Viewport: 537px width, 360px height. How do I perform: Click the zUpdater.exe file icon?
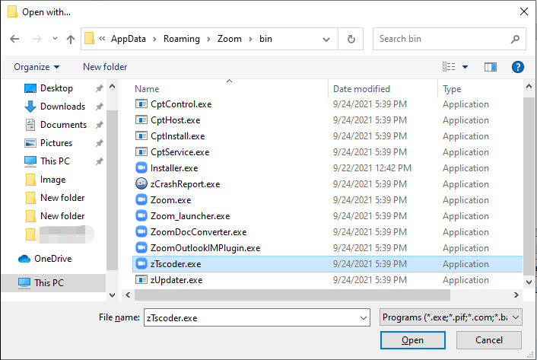tap(141, 280)
